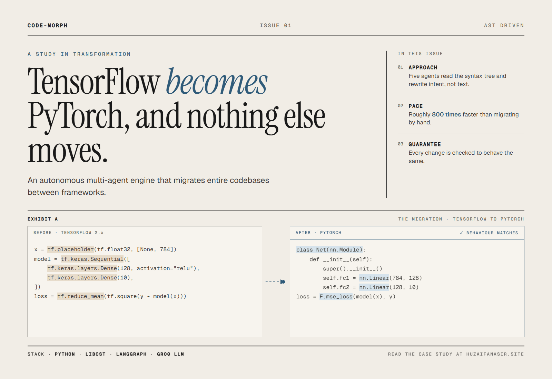Click the highlighted tf.reduce_mean token
The image size is (552, 379).
(80, 296)
